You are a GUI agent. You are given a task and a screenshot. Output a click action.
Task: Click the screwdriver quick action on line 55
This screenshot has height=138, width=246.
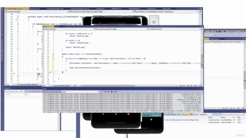point(50,72)
